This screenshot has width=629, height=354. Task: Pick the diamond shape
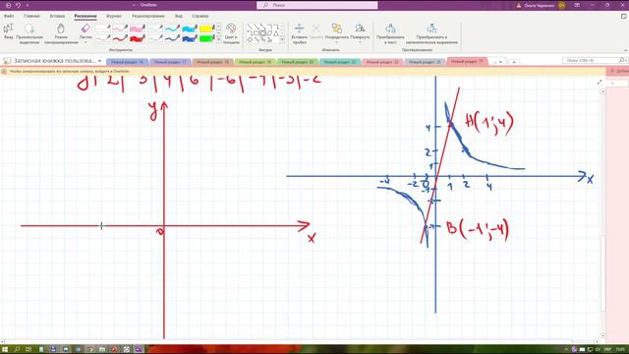250,39
